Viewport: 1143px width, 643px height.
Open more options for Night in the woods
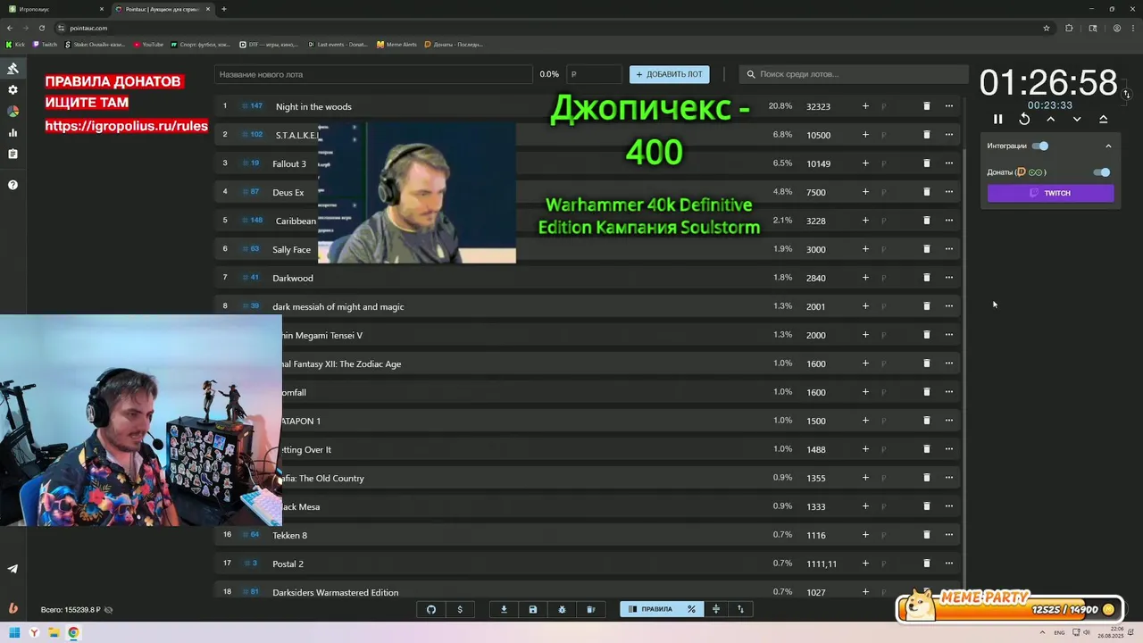[x=949, y=106]
